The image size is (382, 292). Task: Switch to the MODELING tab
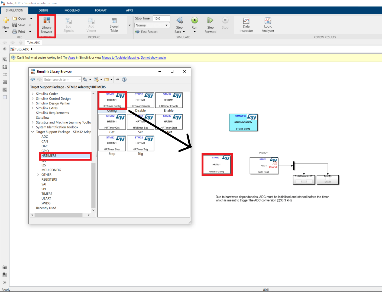pos(72,10)
